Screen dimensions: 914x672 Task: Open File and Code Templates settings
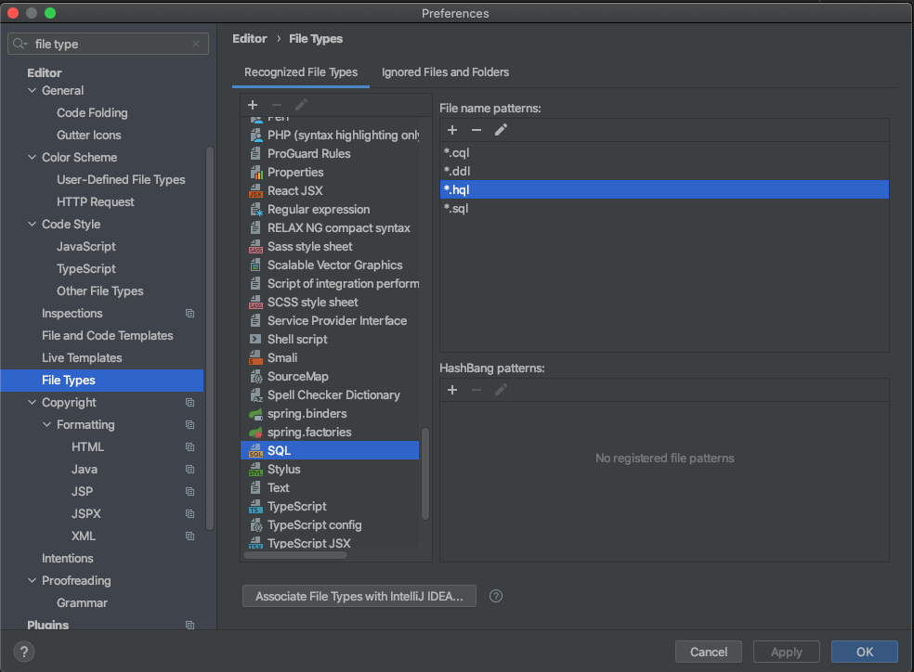[107, 336]
